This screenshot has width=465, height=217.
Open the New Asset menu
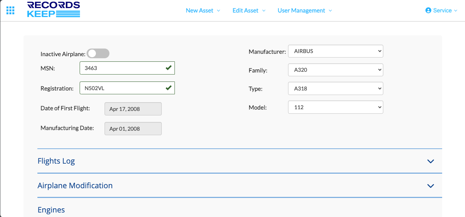(203, 10)
